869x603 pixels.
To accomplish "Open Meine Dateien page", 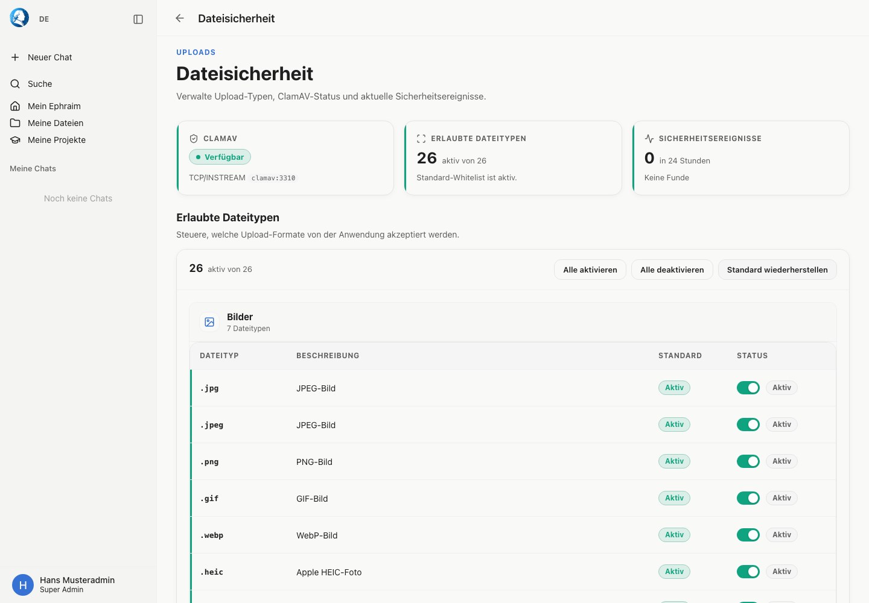I will [78, 123].
